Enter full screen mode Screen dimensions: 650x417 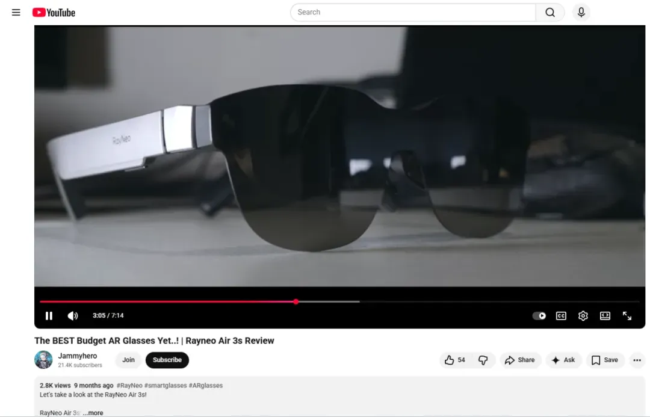click(x=627, y=316)
